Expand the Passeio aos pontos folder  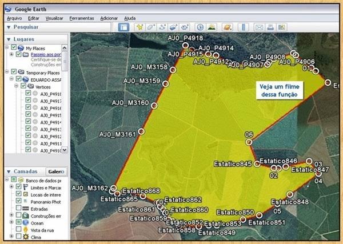tap(11, 54)
